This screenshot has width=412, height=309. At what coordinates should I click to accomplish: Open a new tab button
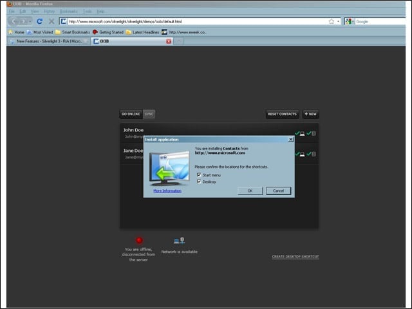(179, 41)
